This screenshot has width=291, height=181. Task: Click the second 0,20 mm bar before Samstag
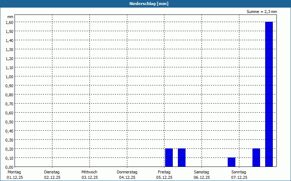(x=182, y=157)
